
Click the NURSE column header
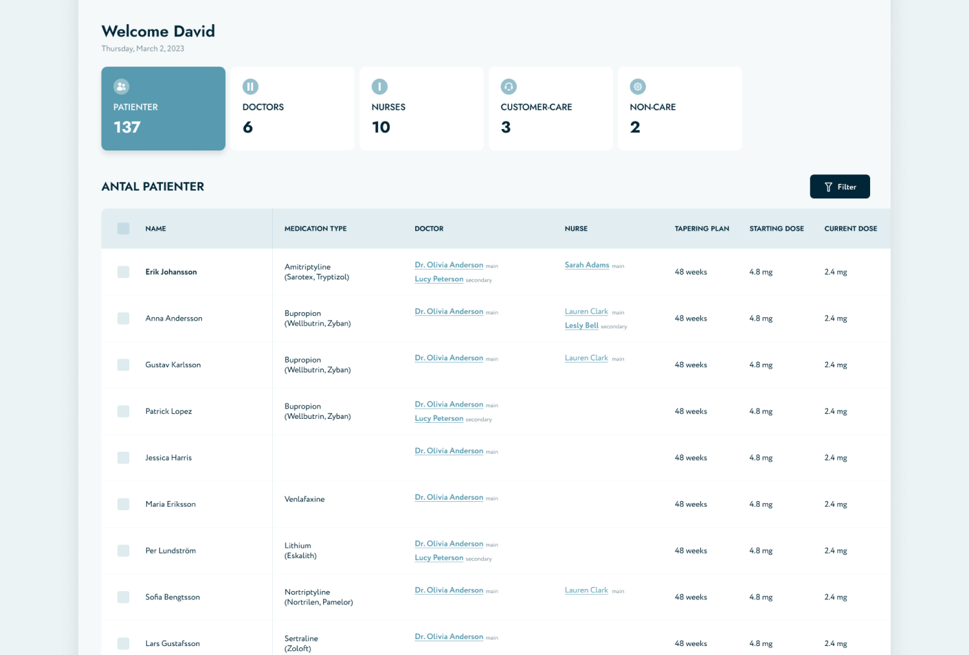(x=576, y=229)
